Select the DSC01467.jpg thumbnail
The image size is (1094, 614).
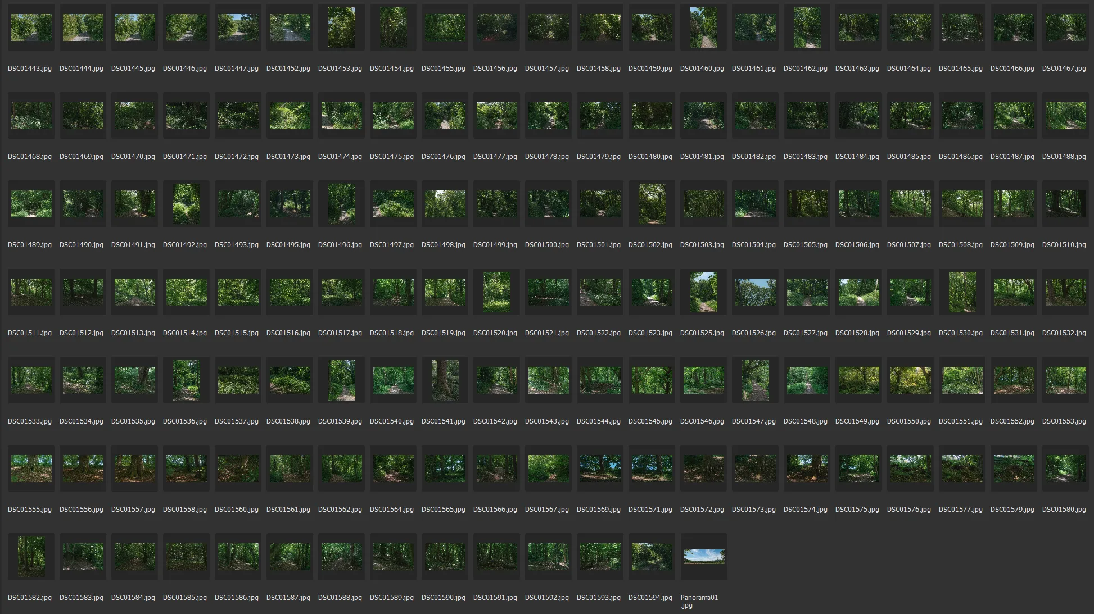tap(1065, 28)
